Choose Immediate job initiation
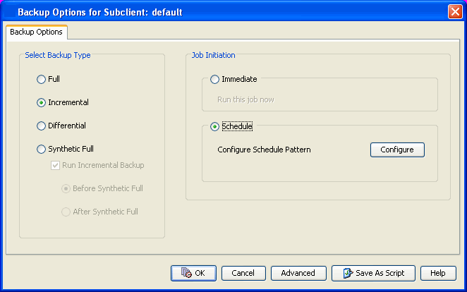Viewport: 467px width, 292px height. pyautogui.click(x=214, y=79)
